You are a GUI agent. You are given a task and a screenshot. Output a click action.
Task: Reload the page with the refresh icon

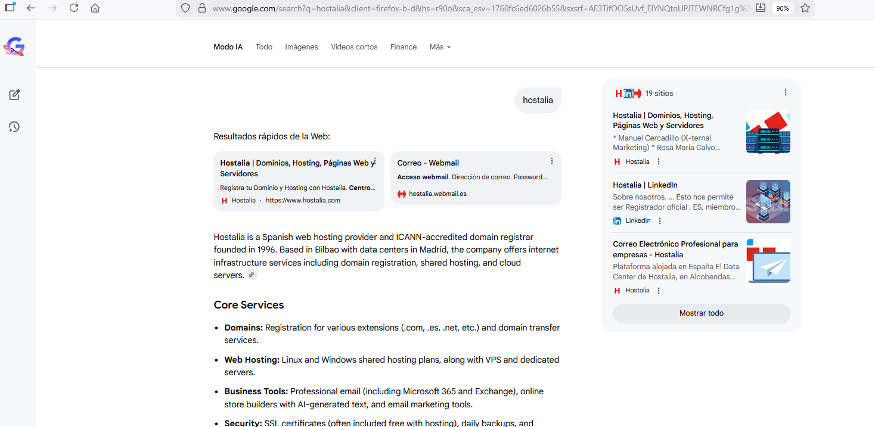(74, 8)
